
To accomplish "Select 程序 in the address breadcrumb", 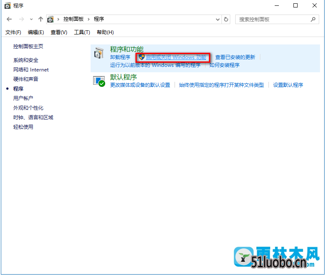I will coord(99,19).
